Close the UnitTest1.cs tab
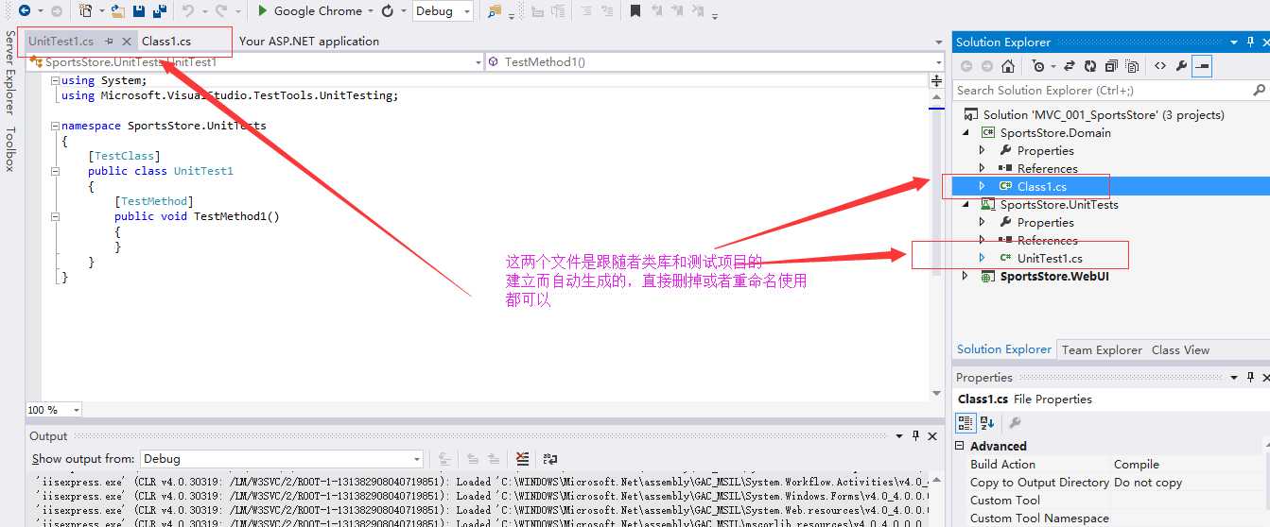 127,42
